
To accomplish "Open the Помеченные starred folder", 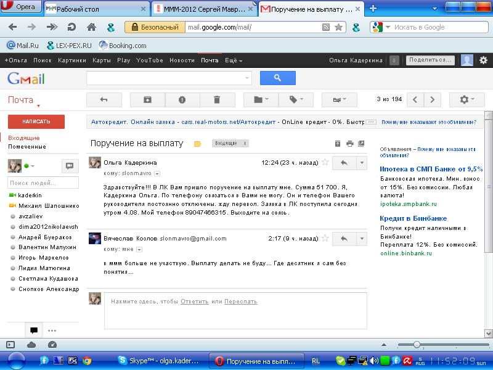I will click(x=27, y=147).
